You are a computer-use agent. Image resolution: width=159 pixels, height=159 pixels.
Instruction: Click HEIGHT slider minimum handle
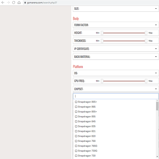point(102,33)
